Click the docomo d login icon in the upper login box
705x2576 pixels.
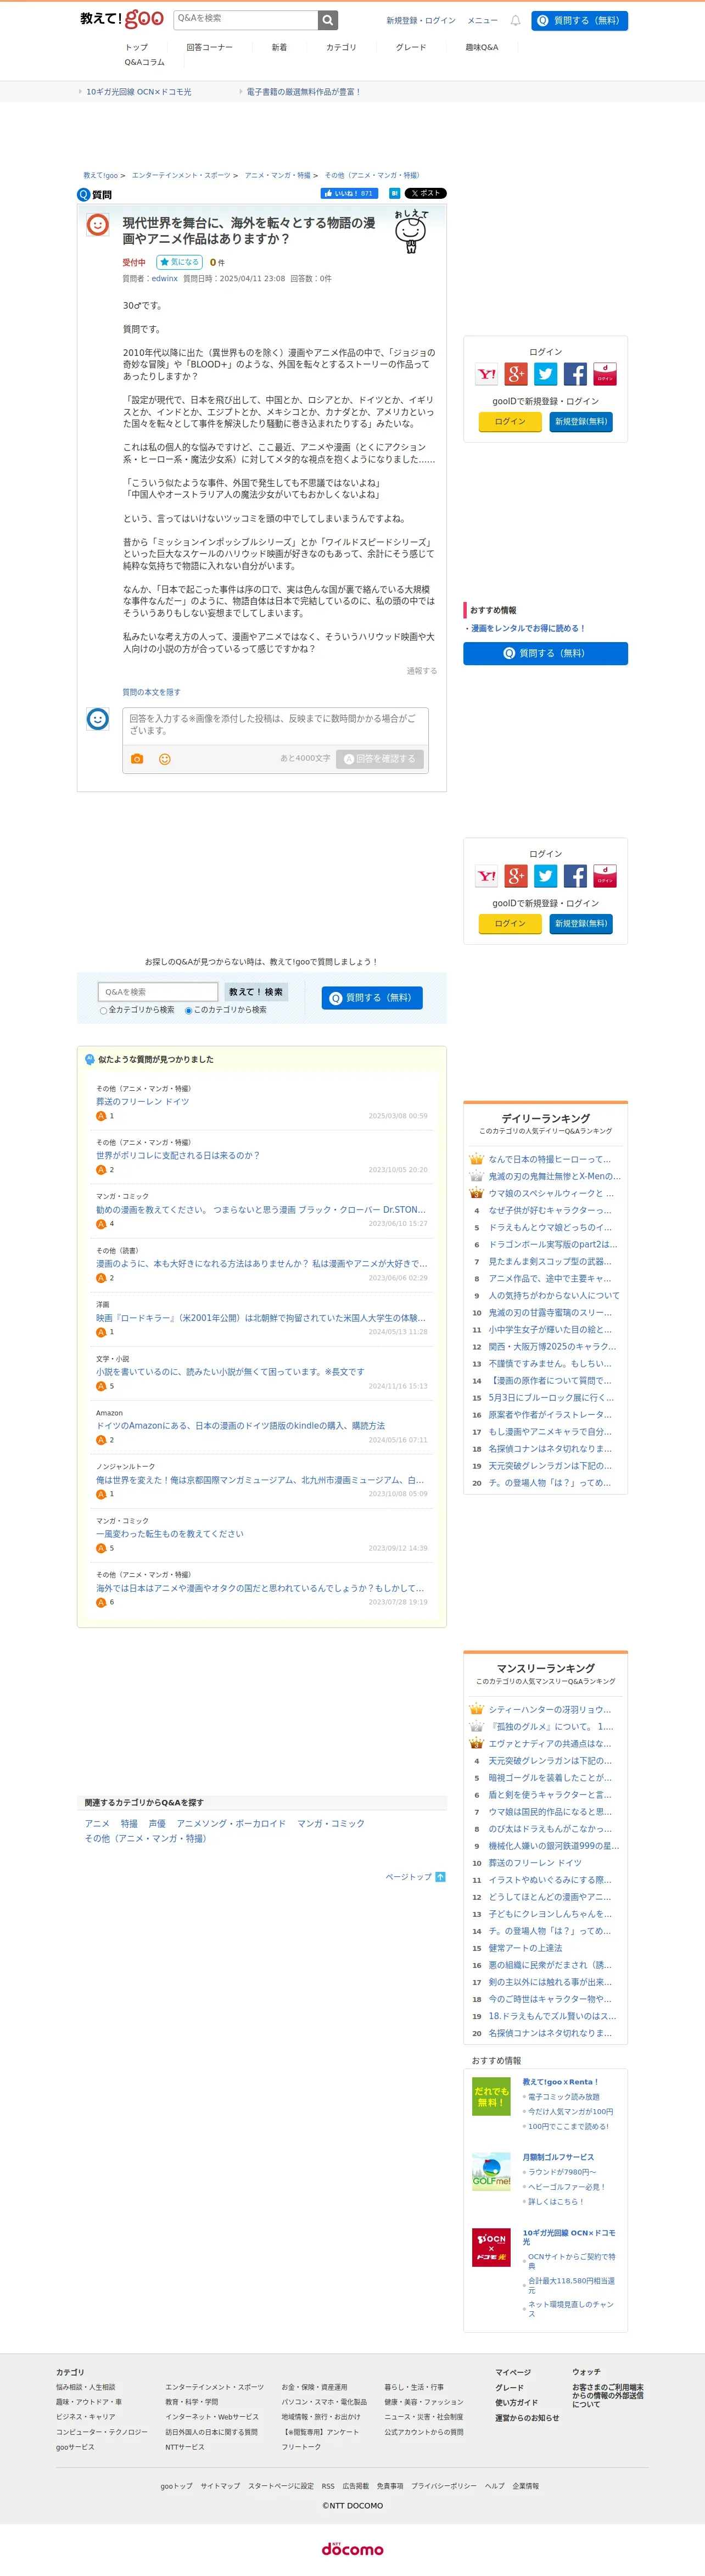[605, 374]
